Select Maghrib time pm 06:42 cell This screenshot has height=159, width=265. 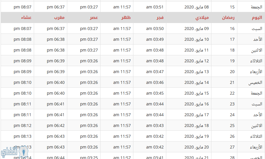pos(56,126)
